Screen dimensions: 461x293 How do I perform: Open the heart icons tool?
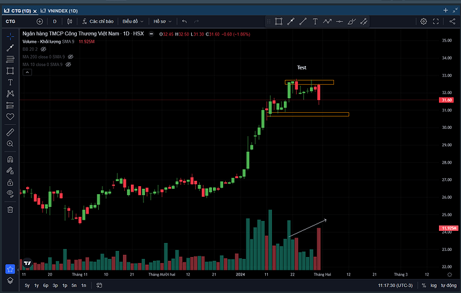[x=10, y=117]
